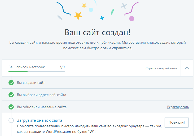194x136 pixels.
Task: Click the setup progress bar under 'Ваш список настроек'
Action: [x=37, y=71]
